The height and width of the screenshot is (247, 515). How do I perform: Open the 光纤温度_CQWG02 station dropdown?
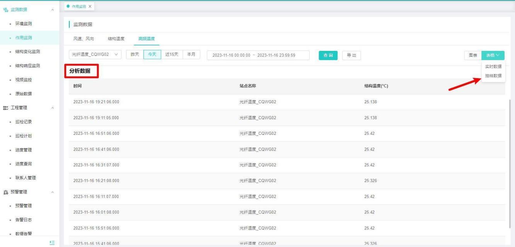point(95,55)
